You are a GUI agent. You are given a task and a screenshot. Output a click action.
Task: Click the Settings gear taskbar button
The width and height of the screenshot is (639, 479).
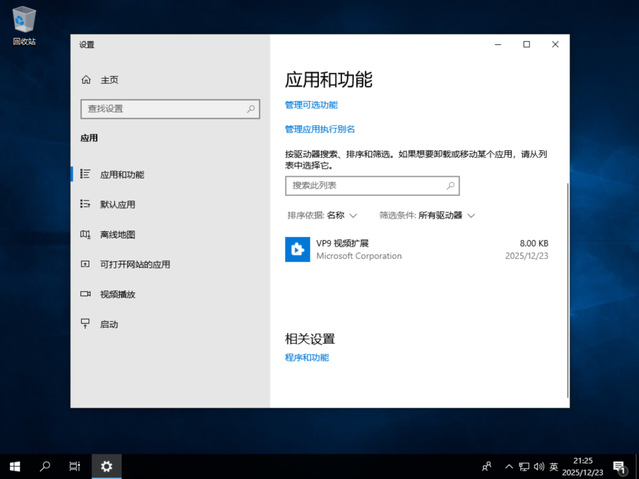[106, 467]
